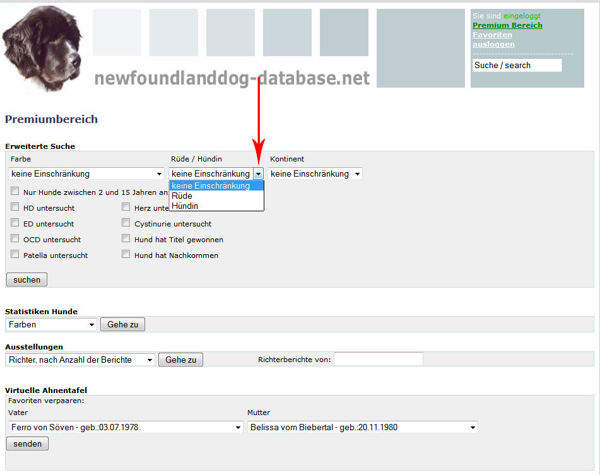
Task: Click the ausloggen link
Action: point(493,44)
